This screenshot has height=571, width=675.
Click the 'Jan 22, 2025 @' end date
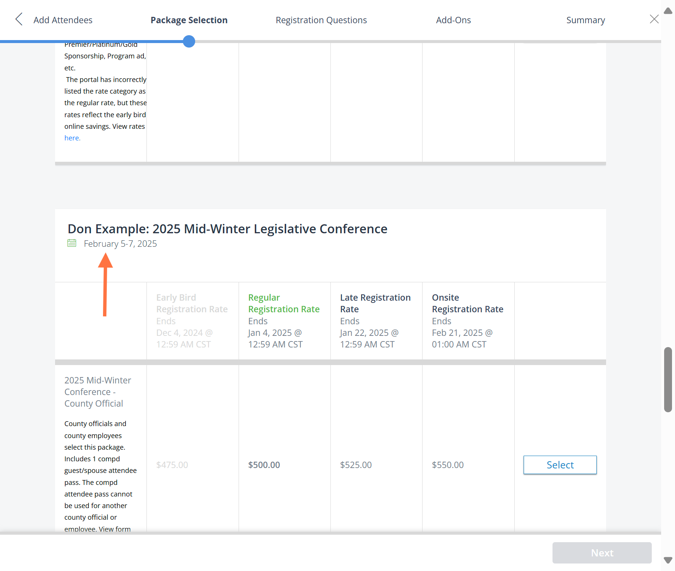(369, 332)
